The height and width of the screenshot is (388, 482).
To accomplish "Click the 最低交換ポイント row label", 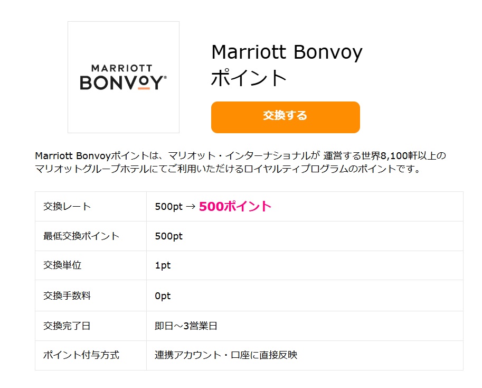I will coord(81,236).
